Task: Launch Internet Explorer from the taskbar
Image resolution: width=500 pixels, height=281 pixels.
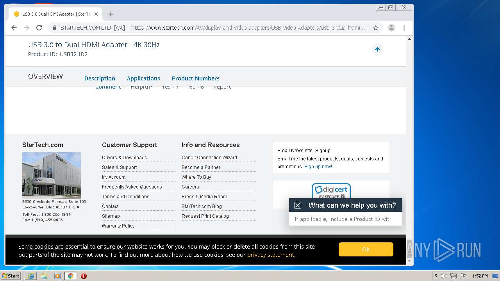Action: [31, 276]
